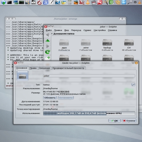The image size is (142, 142).
Task: Go back with Dolphin's left arrow
Action: pyautogui.click(x=48, y=35)
